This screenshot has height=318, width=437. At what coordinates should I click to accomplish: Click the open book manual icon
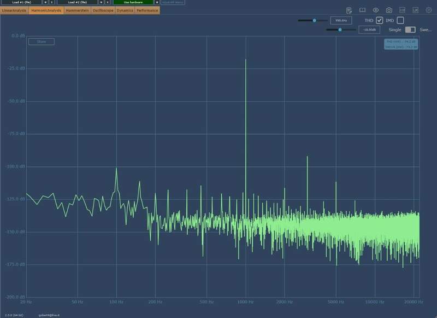point(362,10)
